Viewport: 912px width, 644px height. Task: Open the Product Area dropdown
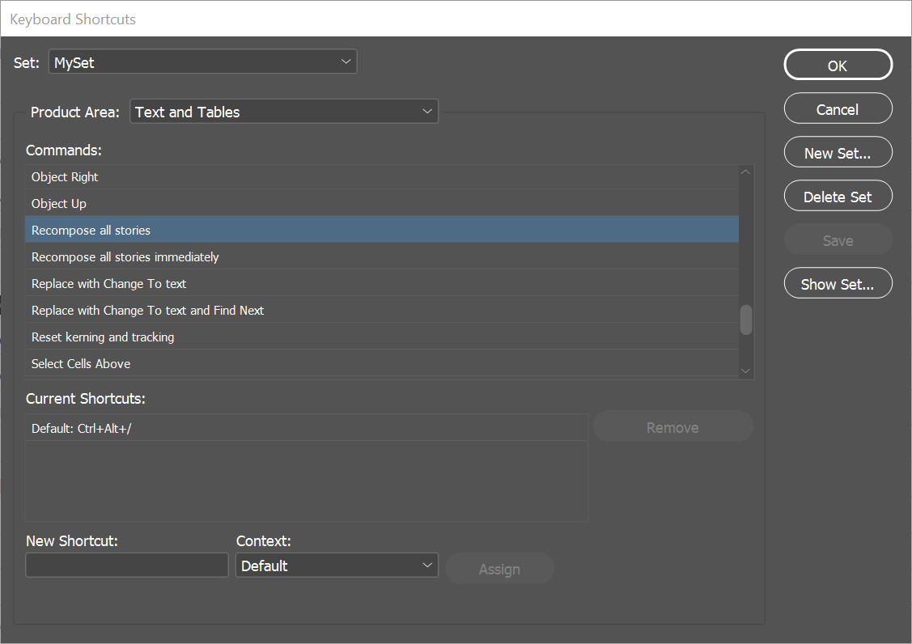[x=283, y=112]
